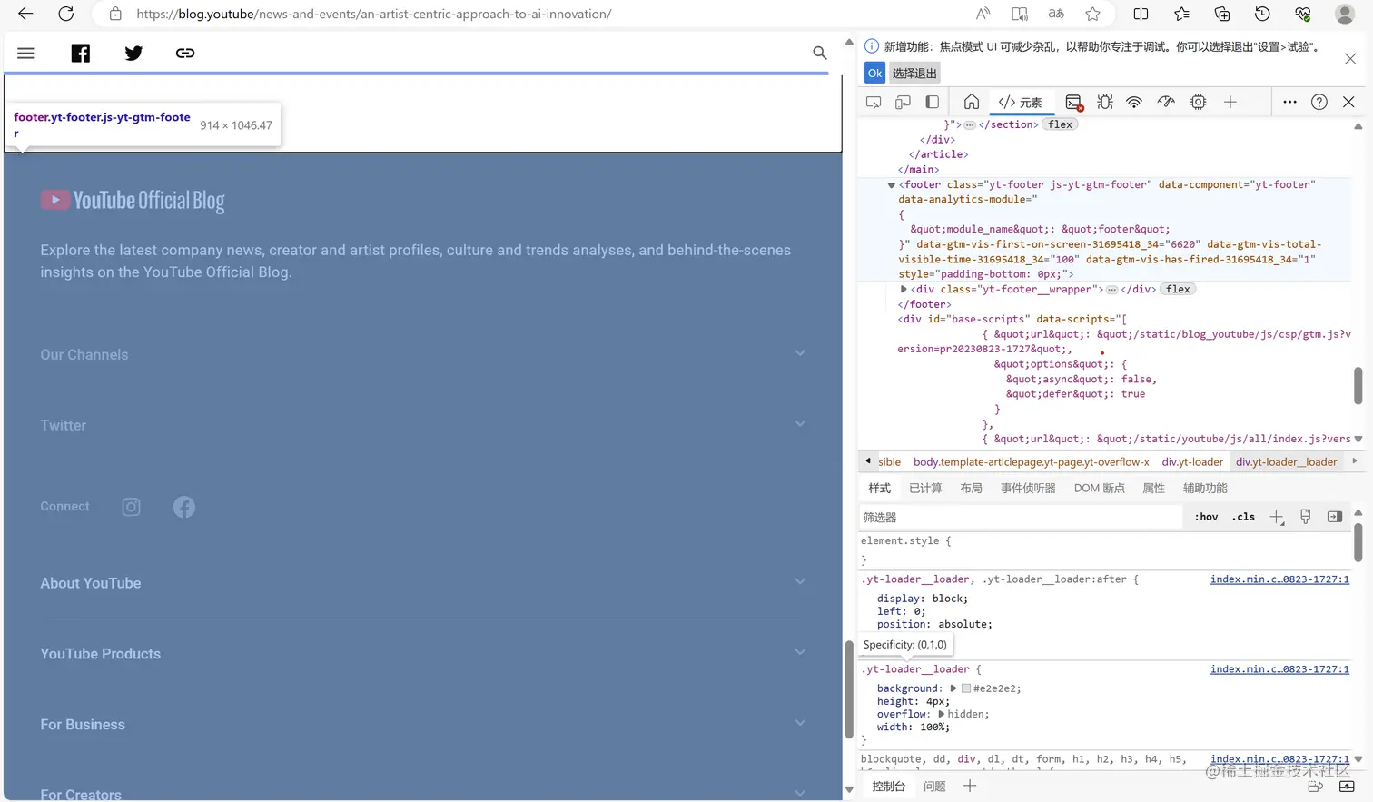Go back to the previous page
This screenshot has height=802, width=1373.
[x=25, y=14]
